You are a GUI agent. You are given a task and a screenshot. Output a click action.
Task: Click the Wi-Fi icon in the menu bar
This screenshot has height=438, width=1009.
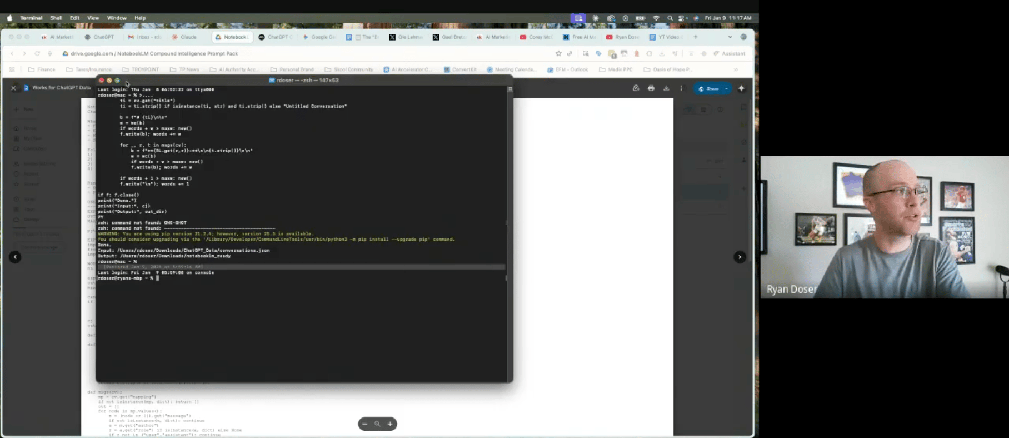656,18
